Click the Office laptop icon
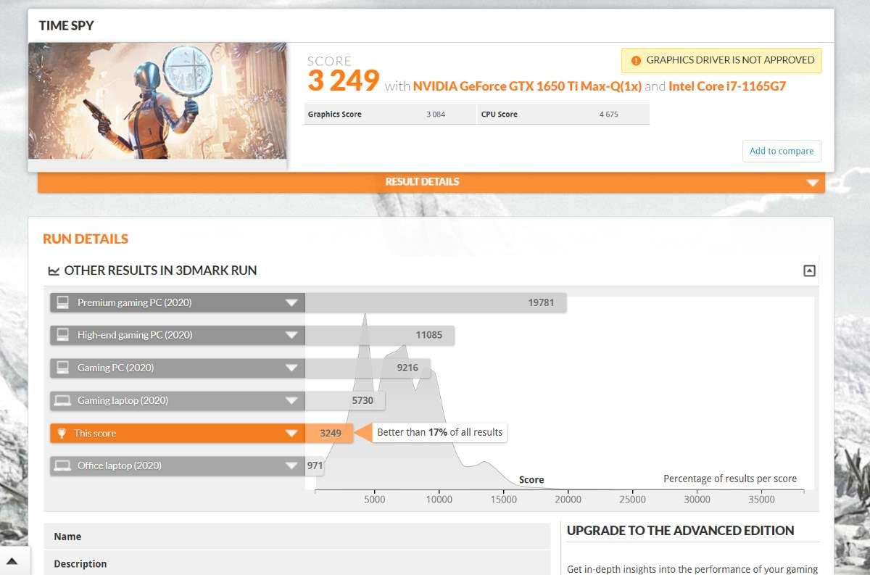The width and height of the screenshot is (870, 575). [x=63, y=466]
